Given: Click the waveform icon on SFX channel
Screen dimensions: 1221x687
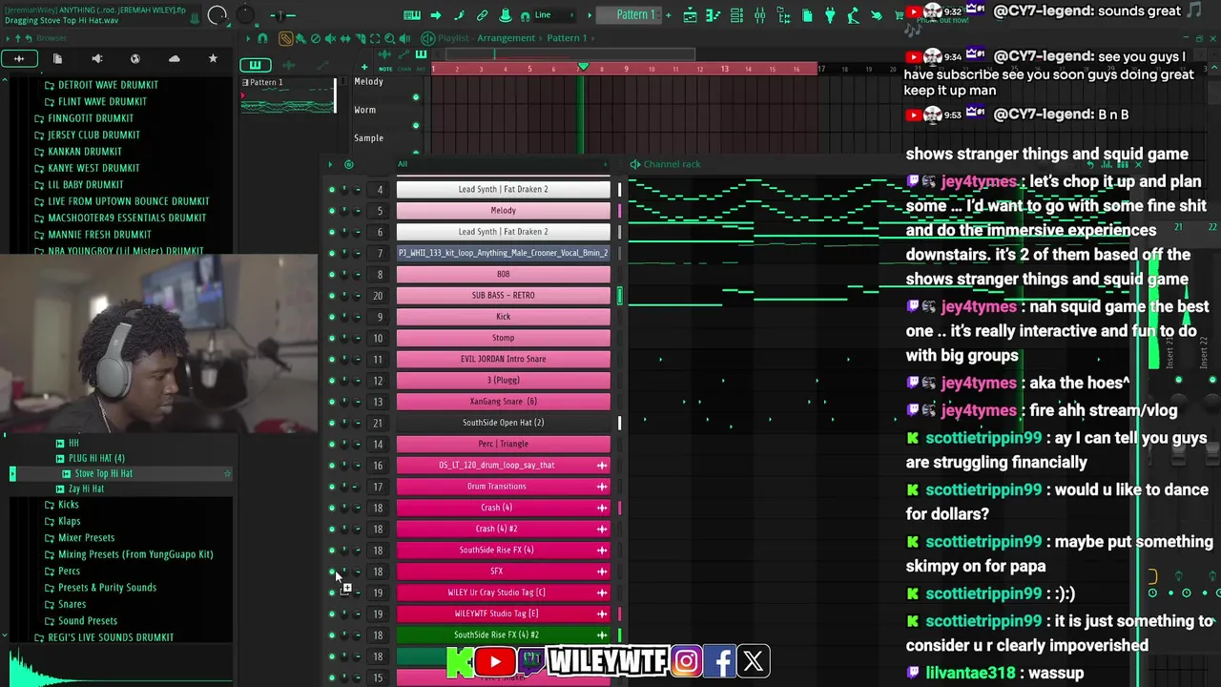Looking at the screenshot, I should tap(602, 572).
